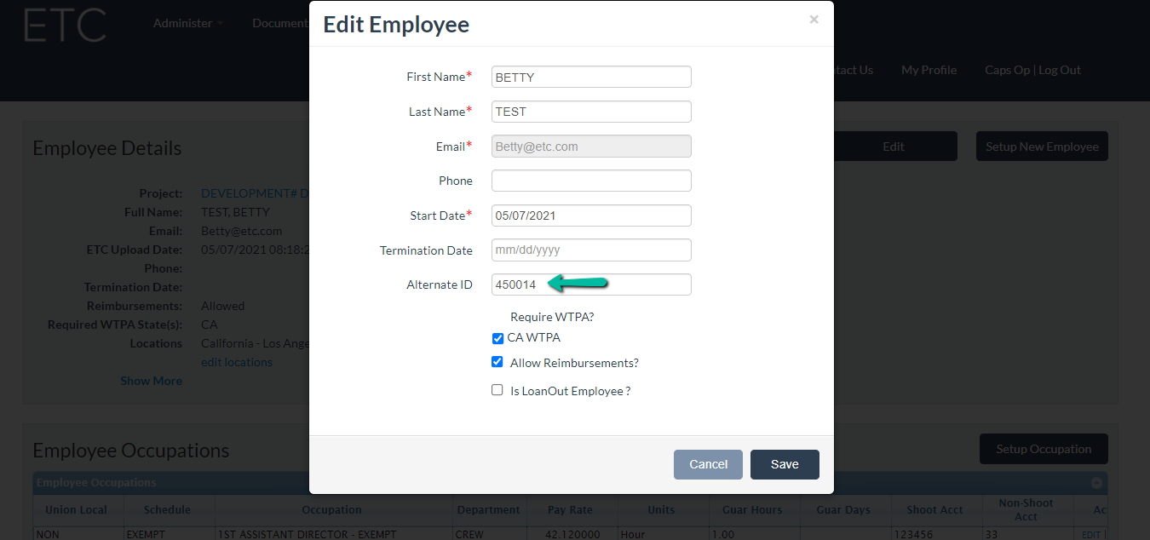Uncheck the CA WTPA checkbox
The width and height of the screenshot is (1150, 540).
pos(497,338)
